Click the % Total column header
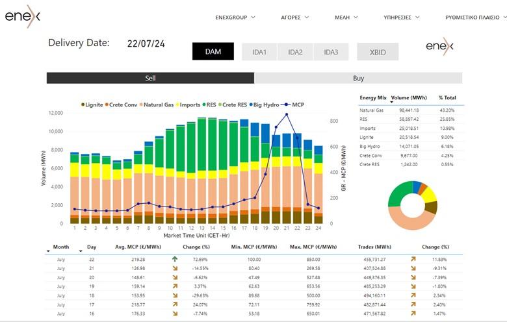 pos(447,98)
